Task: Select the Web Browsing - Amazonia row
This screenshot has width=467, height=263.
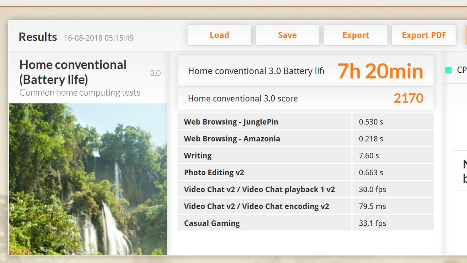Action: coord(306,138)
